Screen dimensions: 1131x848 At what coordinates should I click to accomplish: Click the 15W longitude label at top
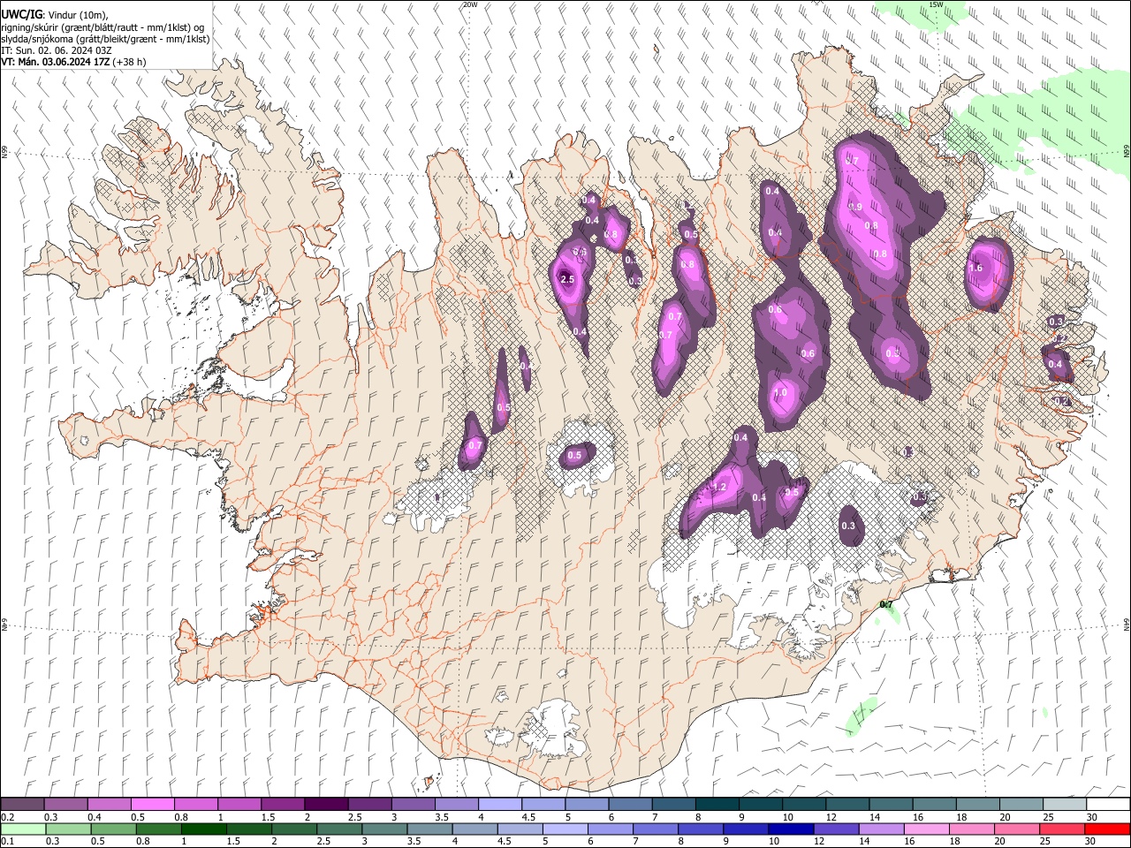(x=937, y=4)
